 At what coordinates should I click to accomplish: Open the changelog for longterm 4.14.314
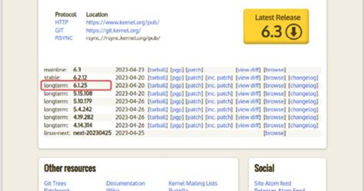click(303, 125)
